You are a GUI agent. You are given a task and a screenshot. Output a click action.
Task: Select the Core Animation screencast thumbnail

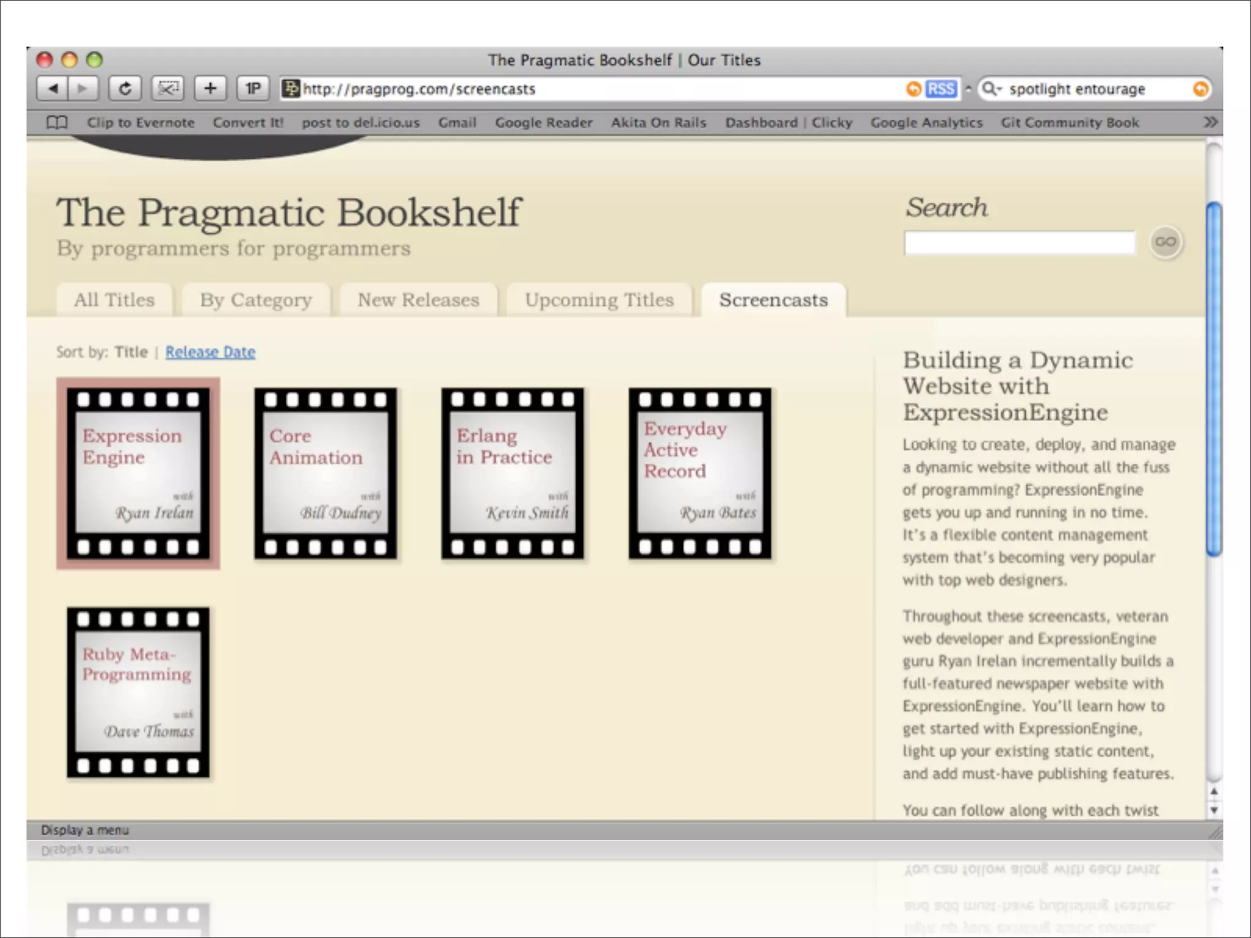pos(326,473)
